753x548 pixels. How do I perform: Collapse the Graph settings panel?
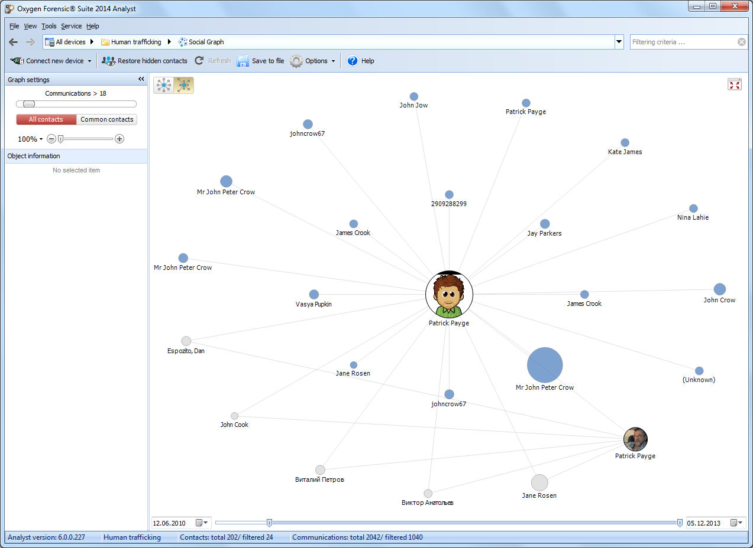click(141, 79)
